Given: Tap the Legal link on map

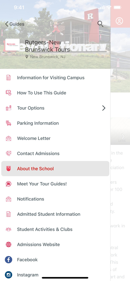Looking at the screenshot, I should (122, 140).
